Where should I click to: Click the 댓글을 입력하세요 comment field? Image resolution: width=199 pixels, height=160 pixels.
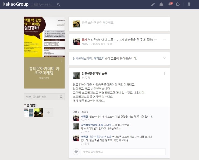(x=123, y=152)
